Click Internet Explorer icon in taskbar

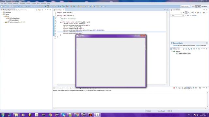(x=9, y=115)
